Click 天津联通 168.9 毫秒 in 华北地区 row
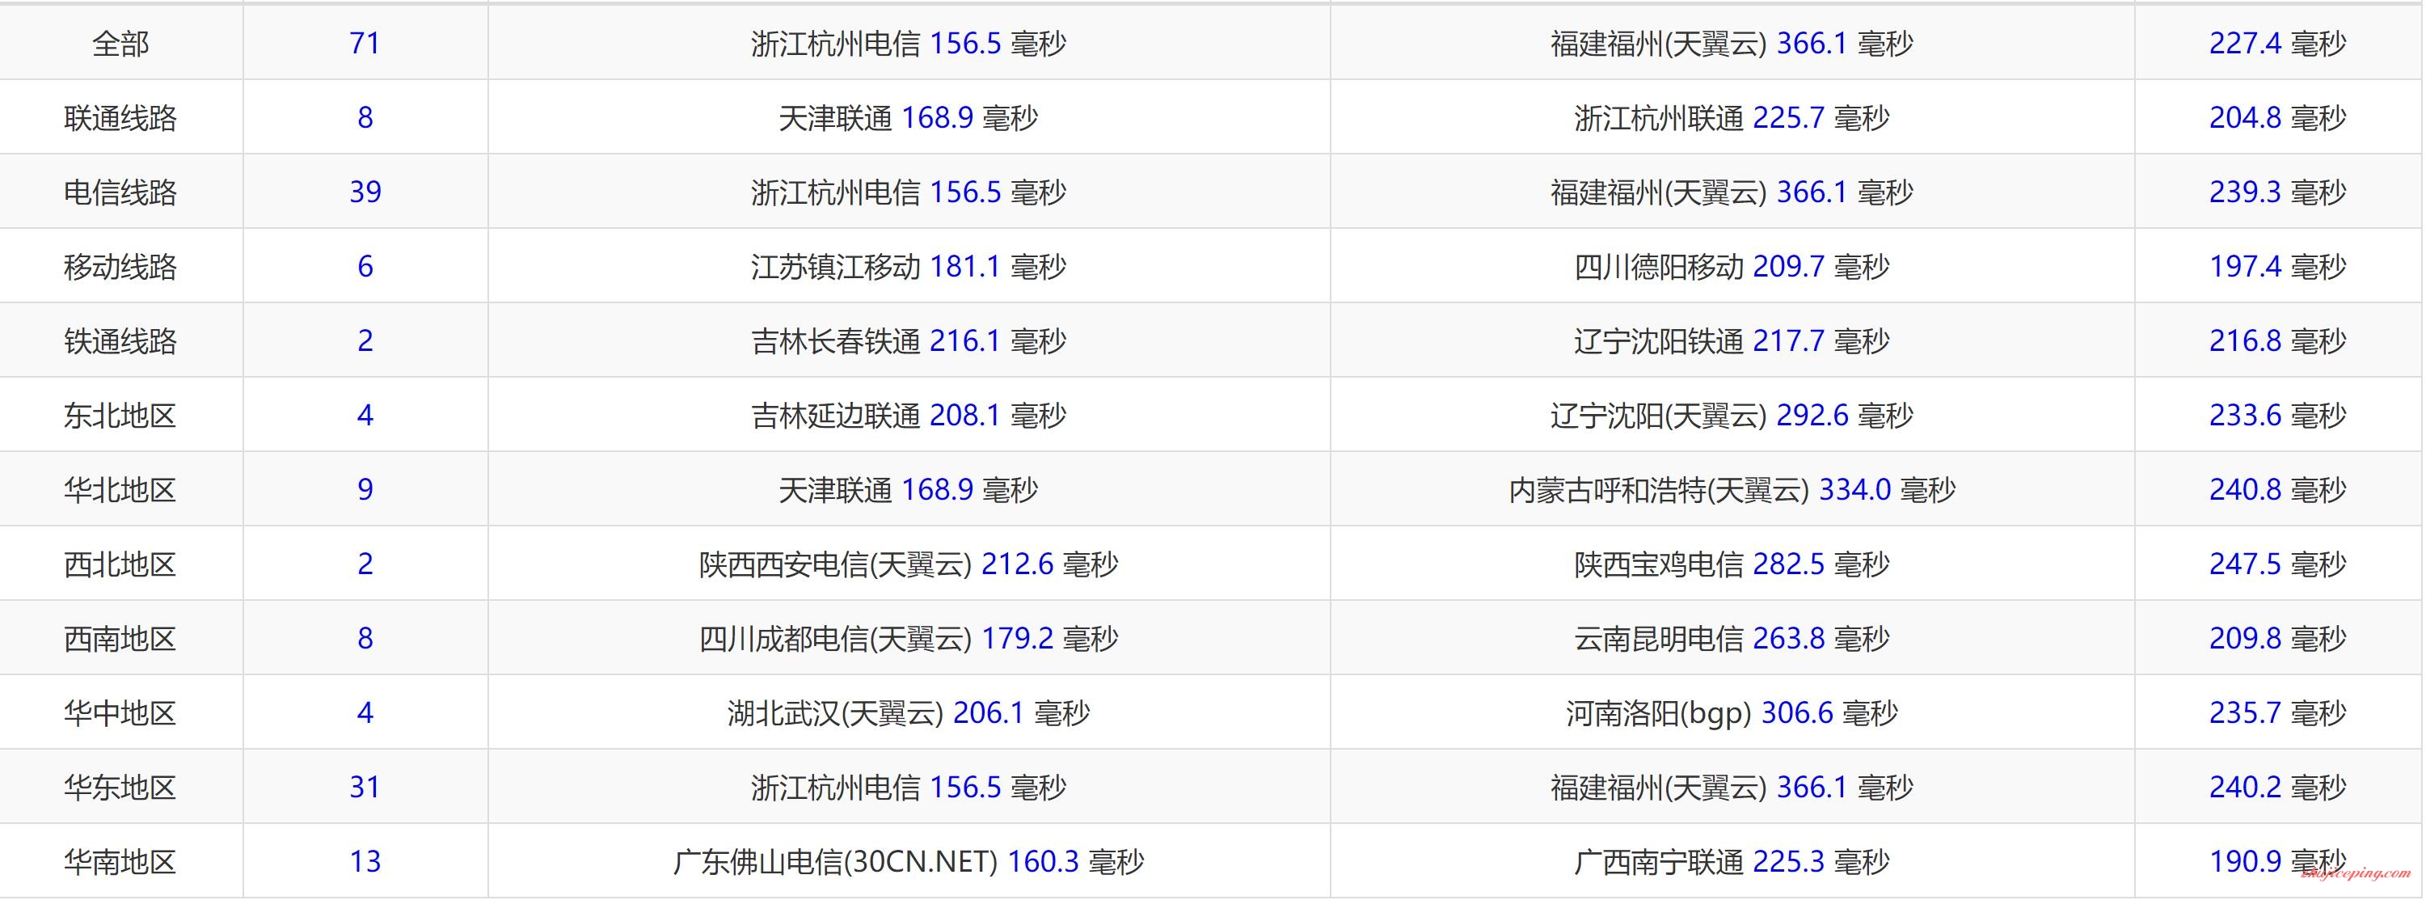Viewport: 2426px width, 900px height. [x=909, y=490]
